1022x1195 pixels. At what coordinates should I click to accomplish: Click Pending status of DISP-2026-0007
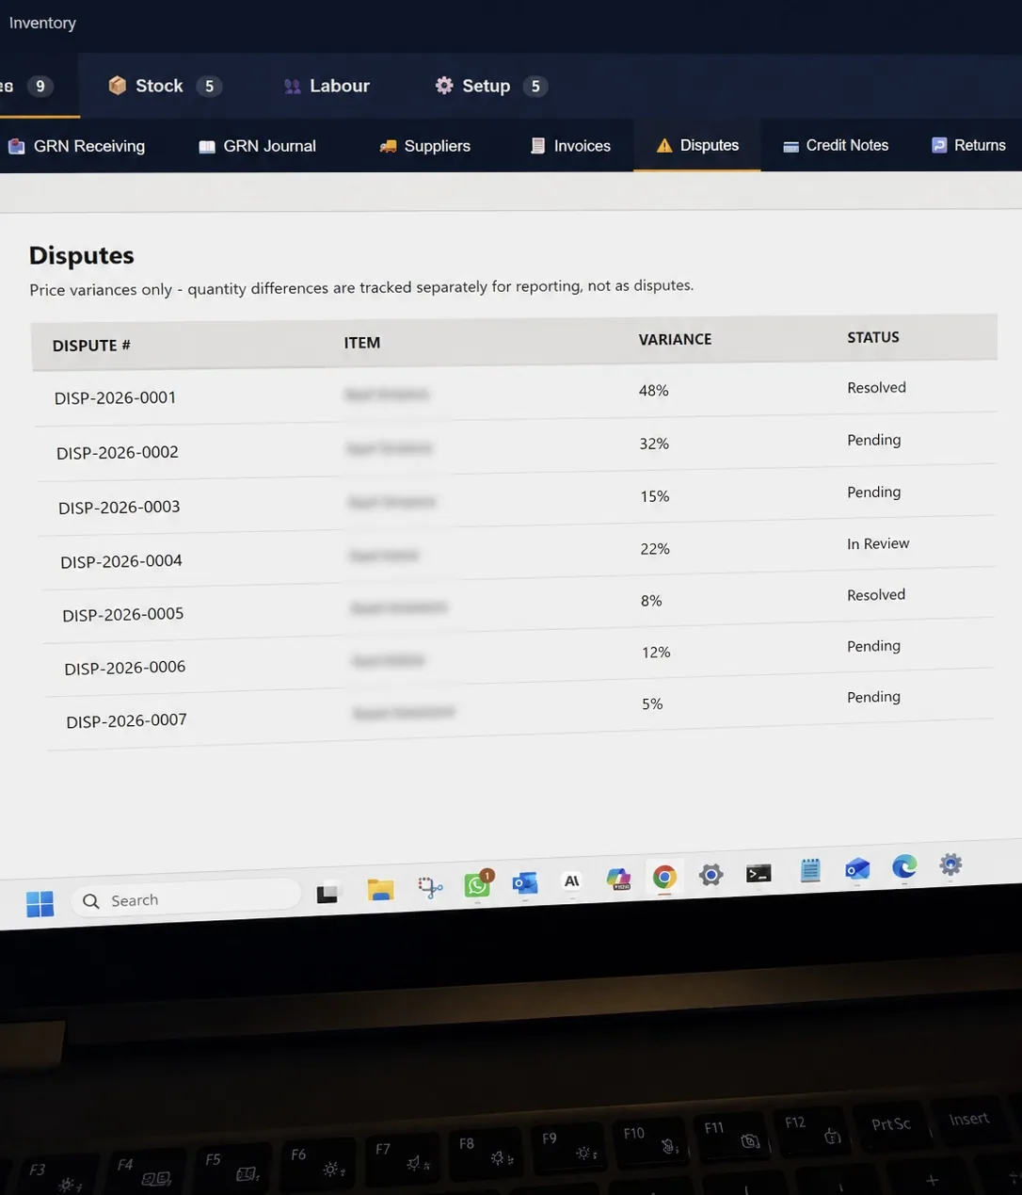[x=873, y=697]
